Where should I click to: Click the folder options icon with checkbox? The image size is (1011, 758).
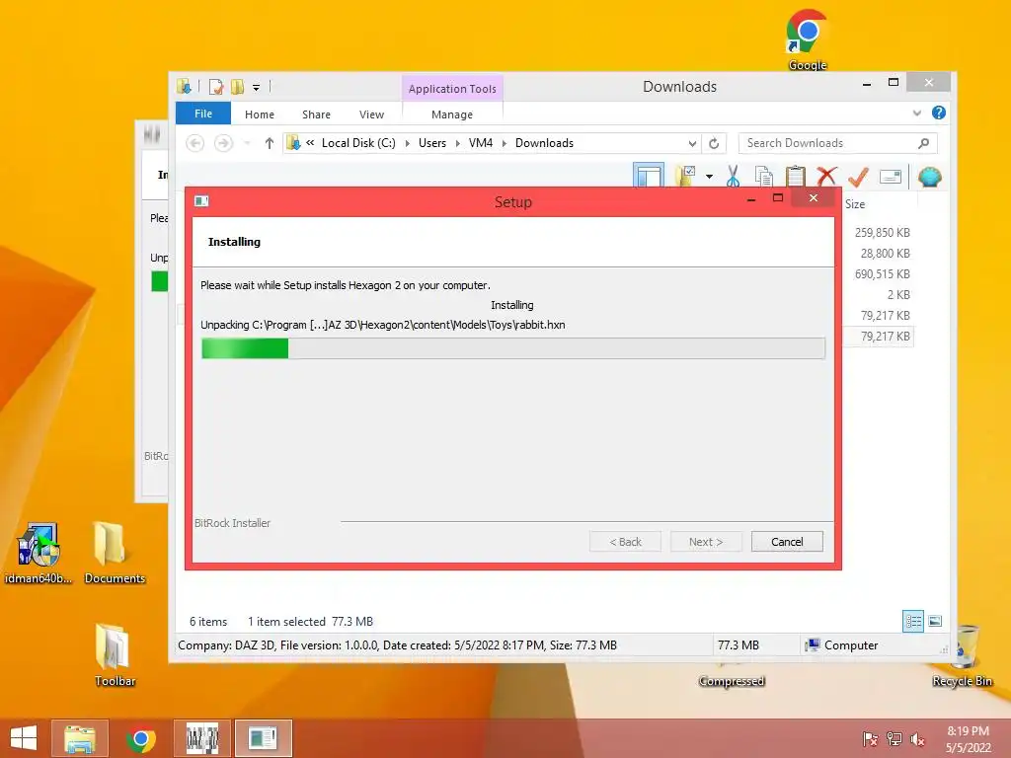coord(685,176)
